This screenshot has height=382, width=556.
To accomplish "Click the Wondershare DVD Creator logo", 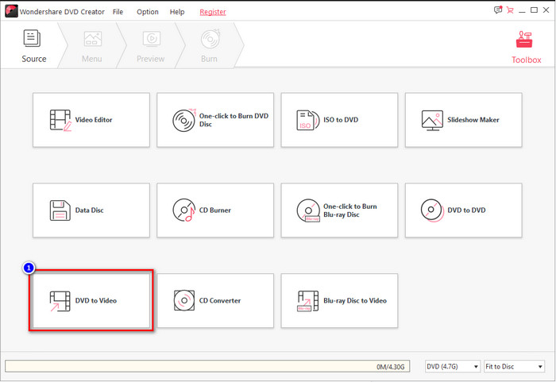I will coord(11,11).
